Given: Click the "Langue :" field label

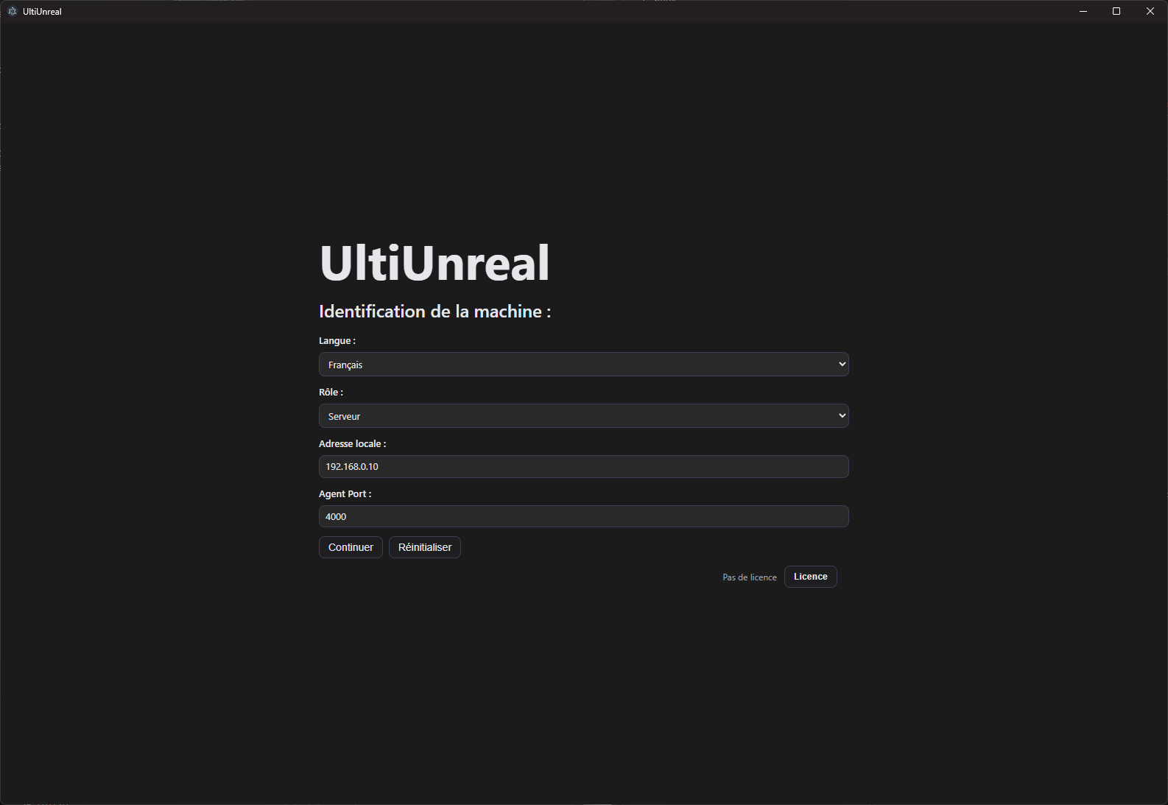Looking at the screenshot, I should click(x=337, y=341).
